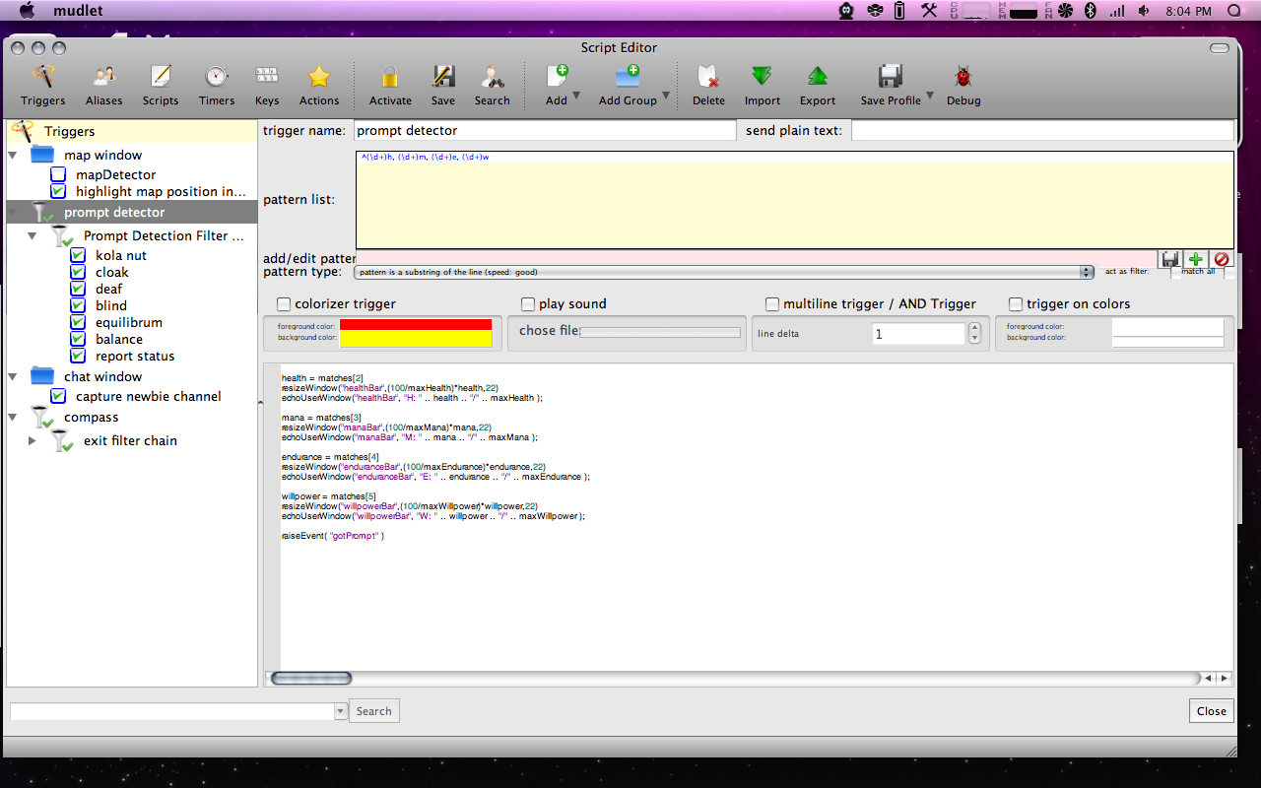Toggle the cloak trigger checkbox
Image resolution: width=1261 pixels, height=788 pixels.
[x=78, y=272]
